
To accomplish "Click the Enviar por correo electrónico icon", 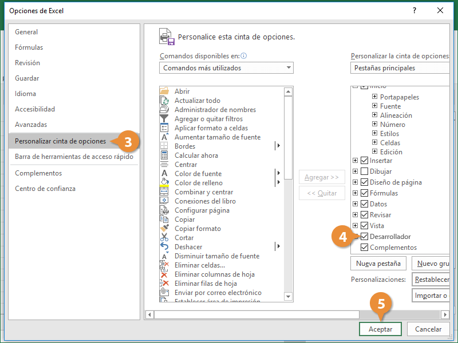I will click(164, 292).
